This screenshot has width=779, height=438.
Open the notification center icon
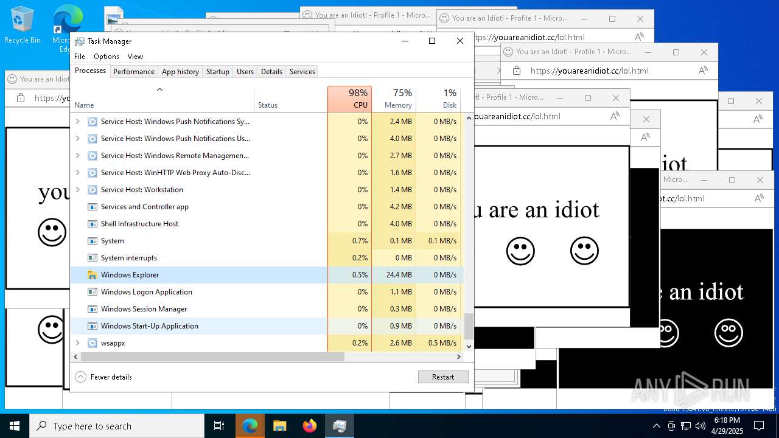point(758,426)
